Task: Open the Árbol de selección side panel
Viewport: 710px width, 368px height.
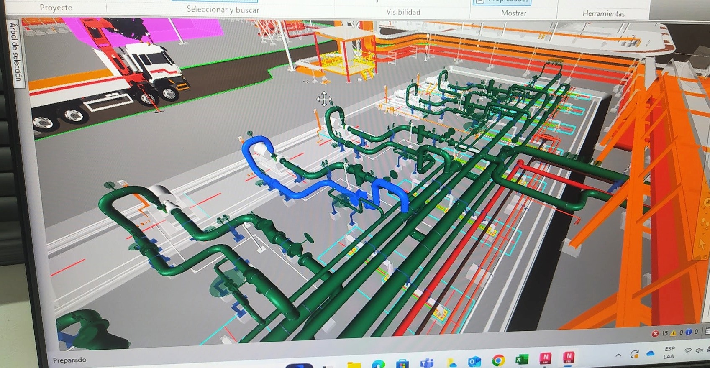Action: click(15, 53)
